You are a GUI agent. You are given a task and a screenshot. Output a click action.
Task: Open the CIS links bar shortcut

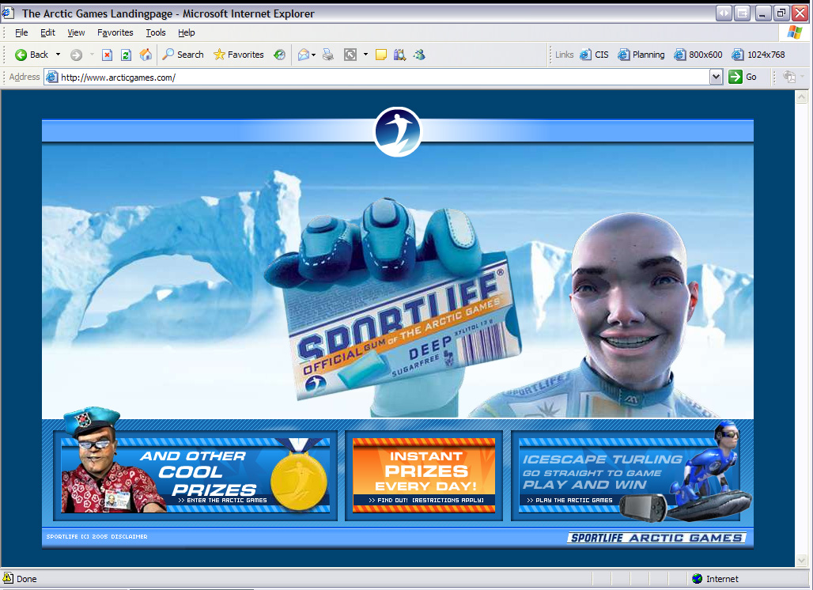click(594, 55)
